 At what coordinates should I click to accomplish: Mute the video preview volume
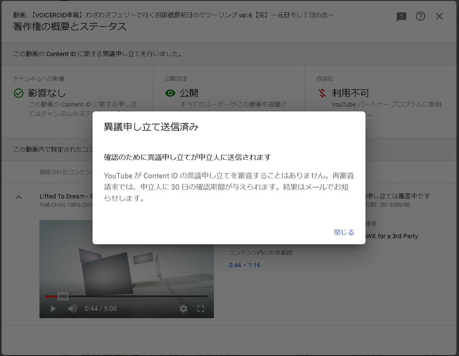[x=72, y=309]
